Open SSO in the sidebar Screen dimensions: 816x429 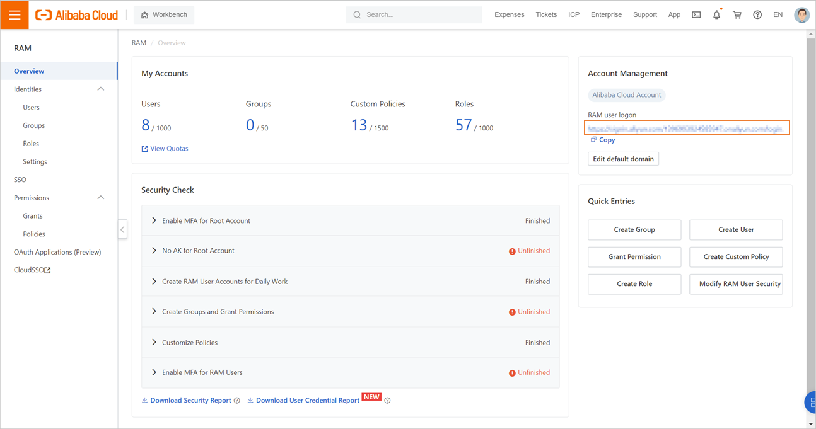(x=20, y=180)
